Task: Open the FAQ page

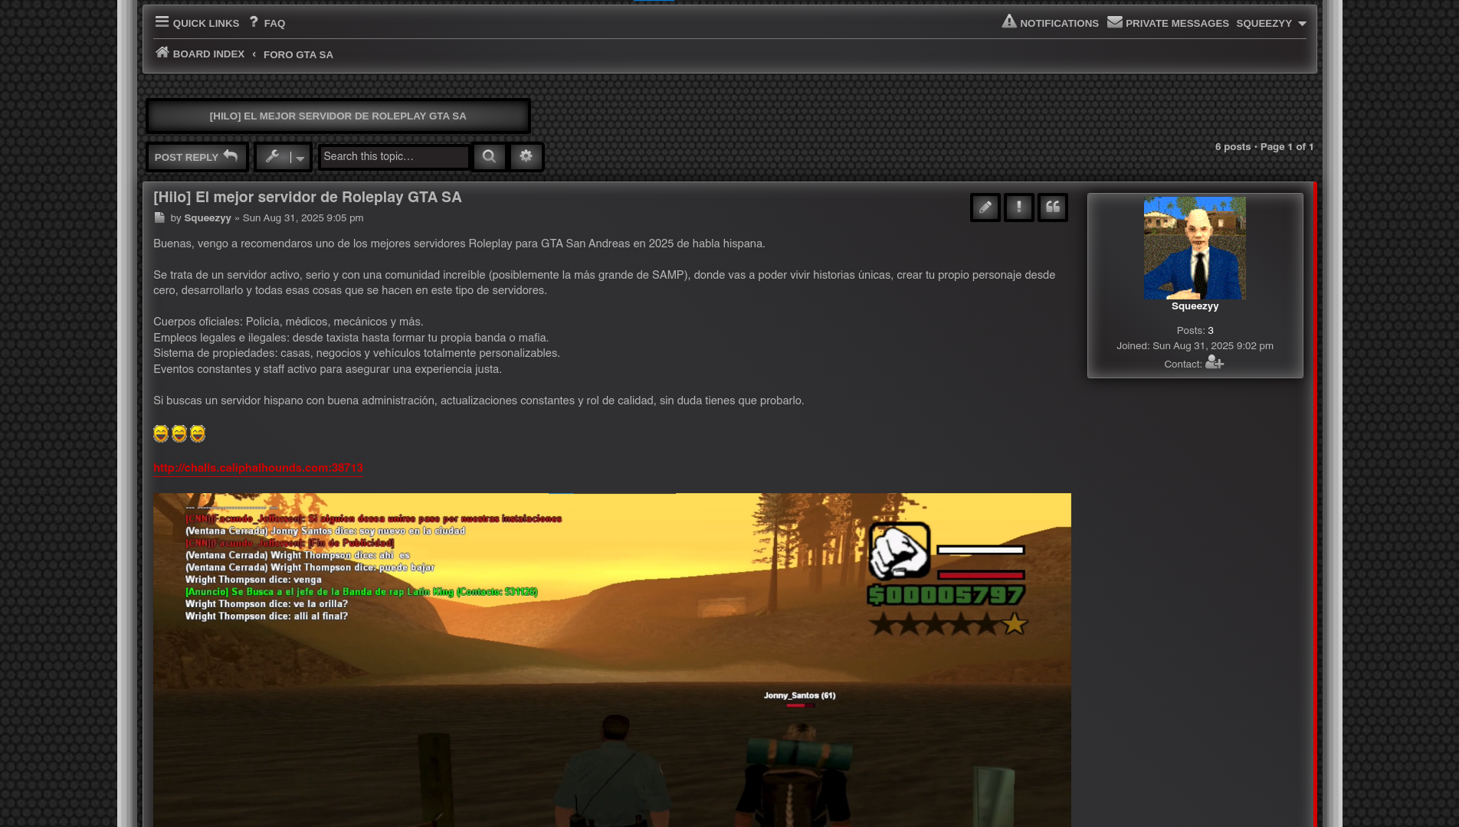Action: tap(267, 23)
